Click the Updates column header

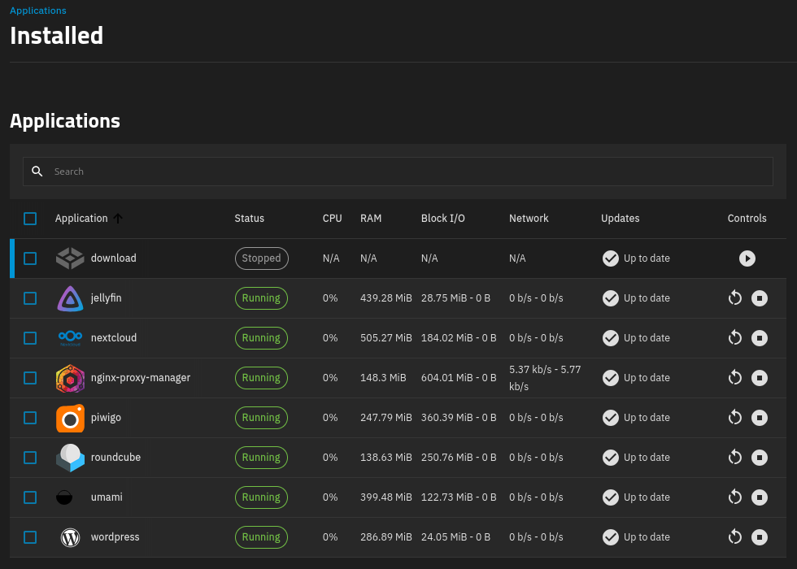(620, 219)
